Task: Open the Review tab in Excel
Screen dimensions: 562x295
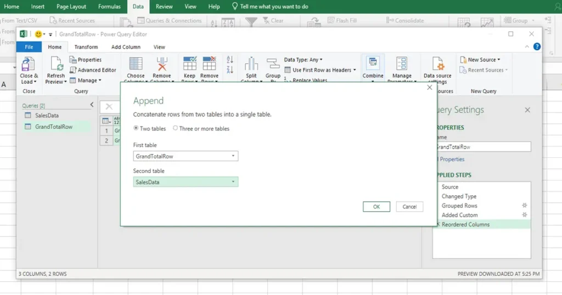Action: coord(164,7)
